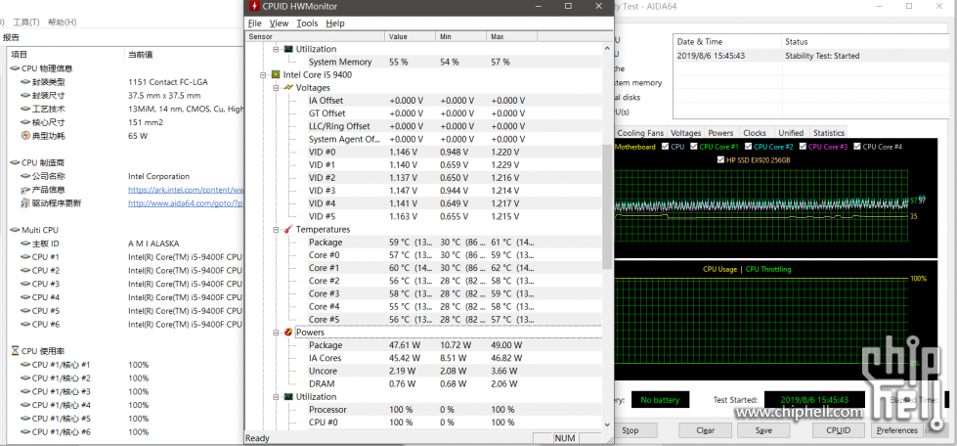
Task: Click the CPU #6 row icon under Multi CPU
Action: click(x=25, y=324)
